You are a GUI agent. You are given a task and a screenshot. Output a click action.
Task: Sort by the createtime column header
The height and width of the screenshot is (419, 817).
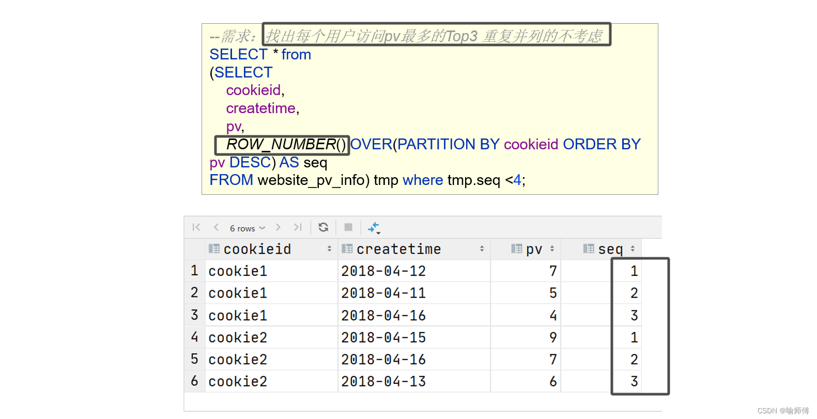[414, 249]
